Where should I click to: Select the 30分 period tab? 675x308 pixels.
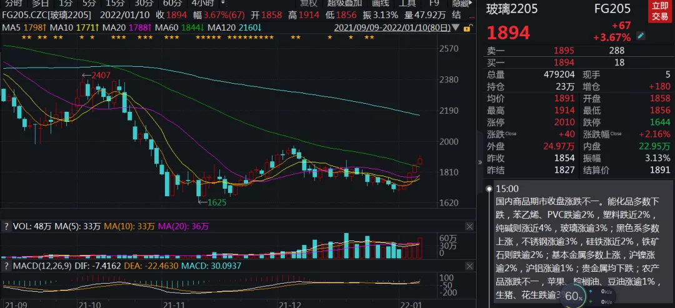pos(143,2)
